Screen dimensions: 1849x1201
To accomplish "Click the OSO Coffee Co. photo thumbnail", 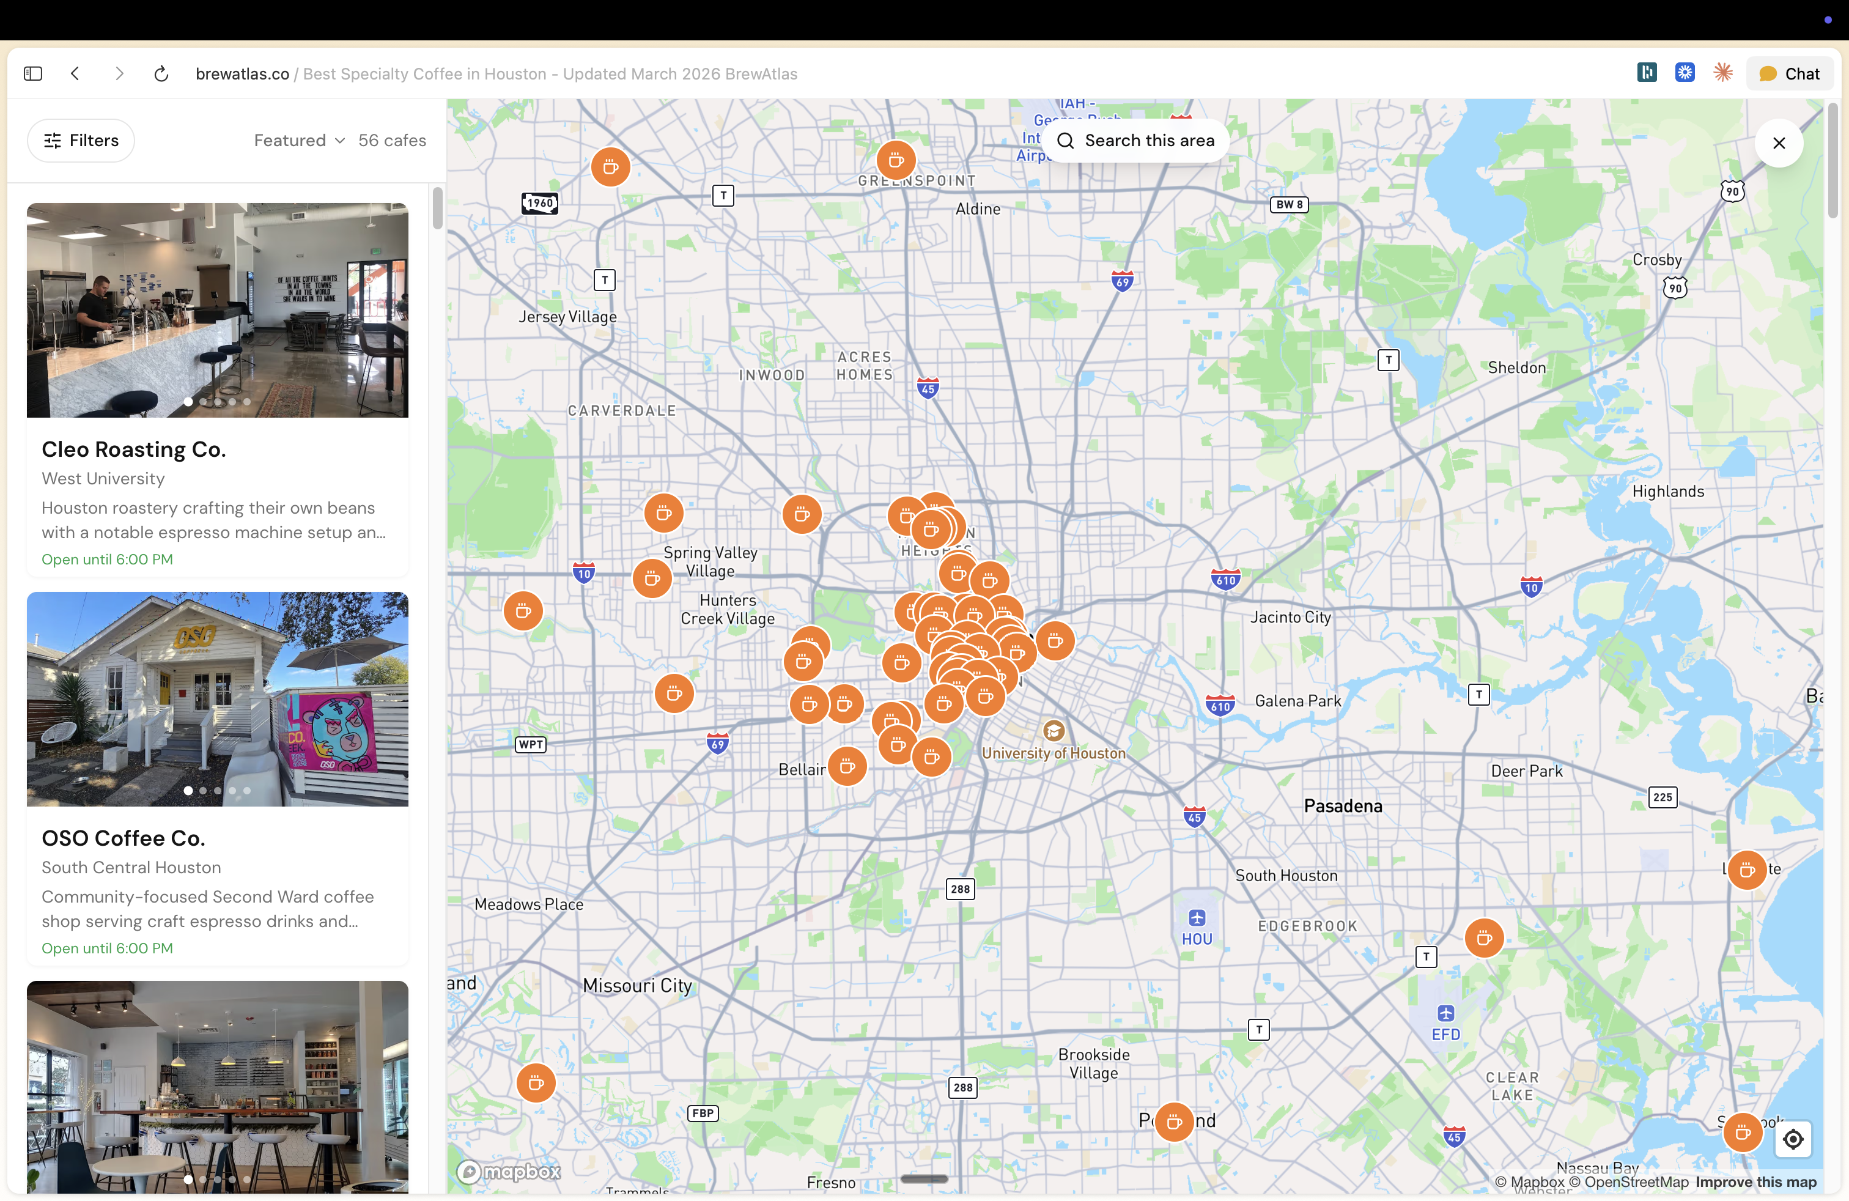I will click(216, 698).
